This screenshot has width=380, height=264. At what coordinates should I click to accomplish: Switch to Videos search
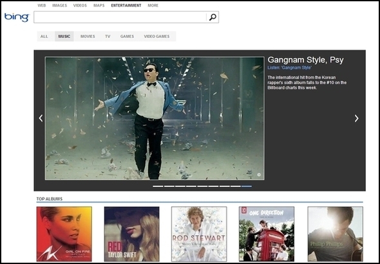[80, 5]
